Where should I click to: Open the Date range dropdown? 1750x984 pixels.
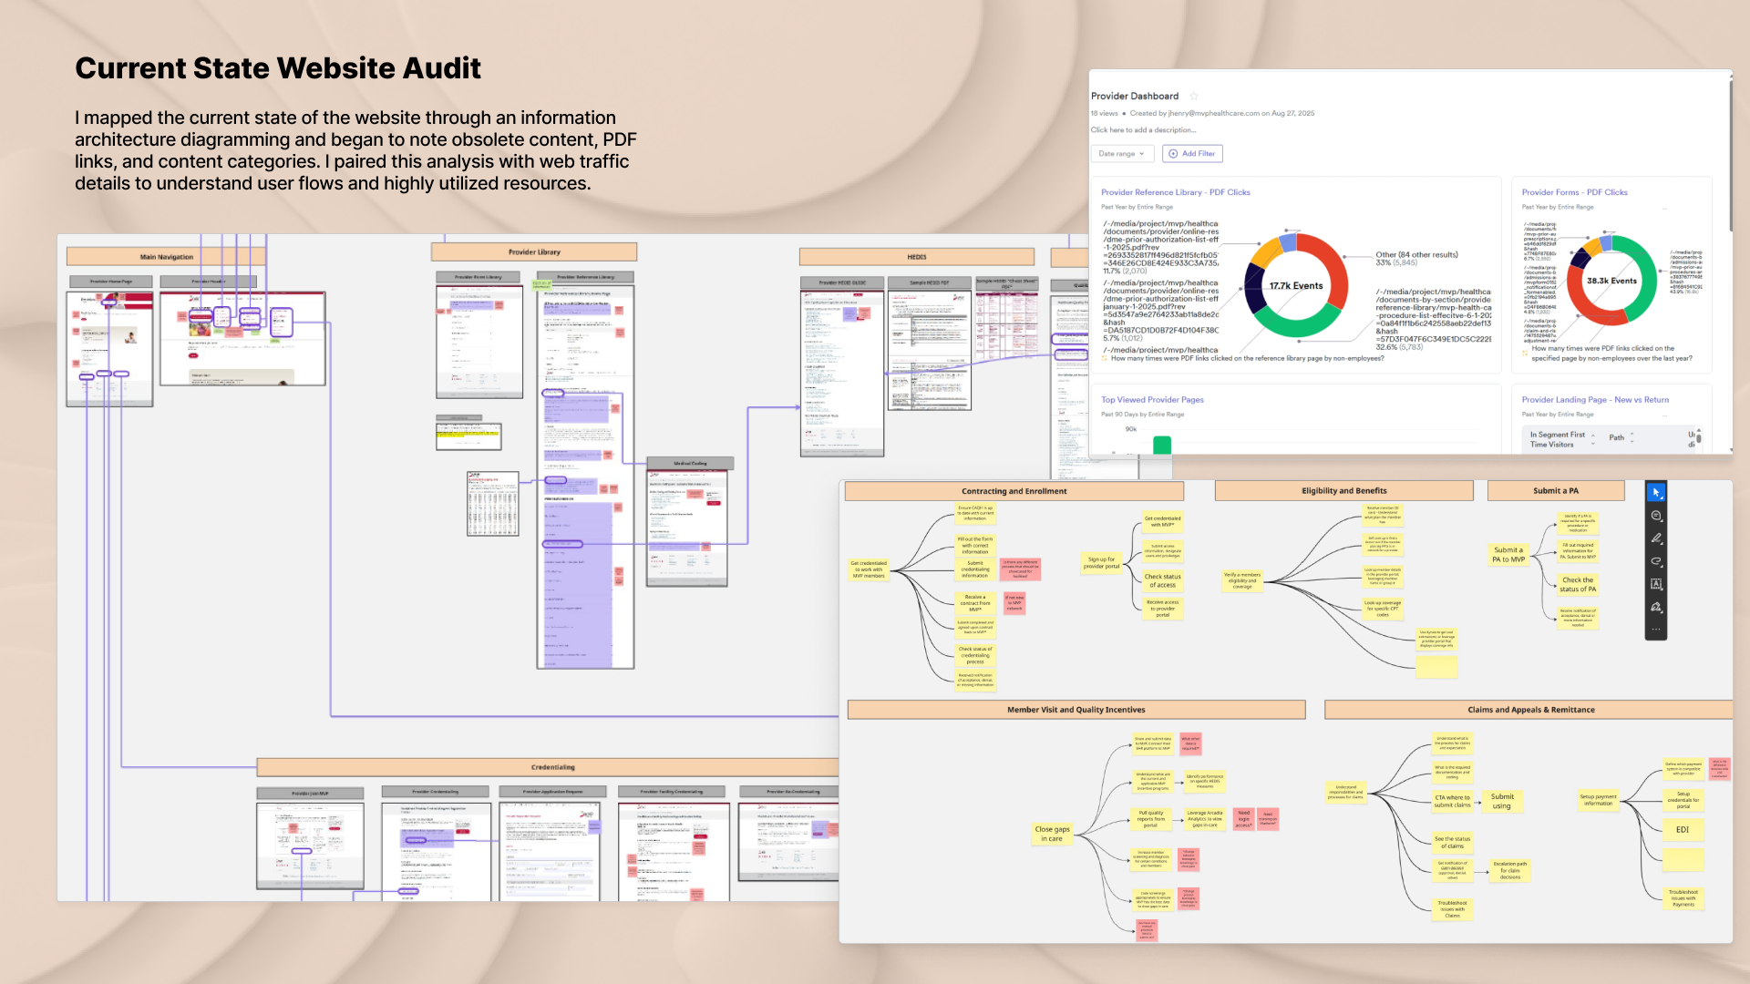[x=1121, y=154]
